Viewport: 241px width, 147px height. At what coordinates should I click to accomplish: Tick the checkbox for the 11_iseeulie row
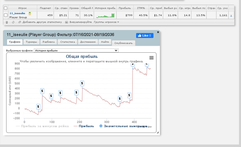6,15
